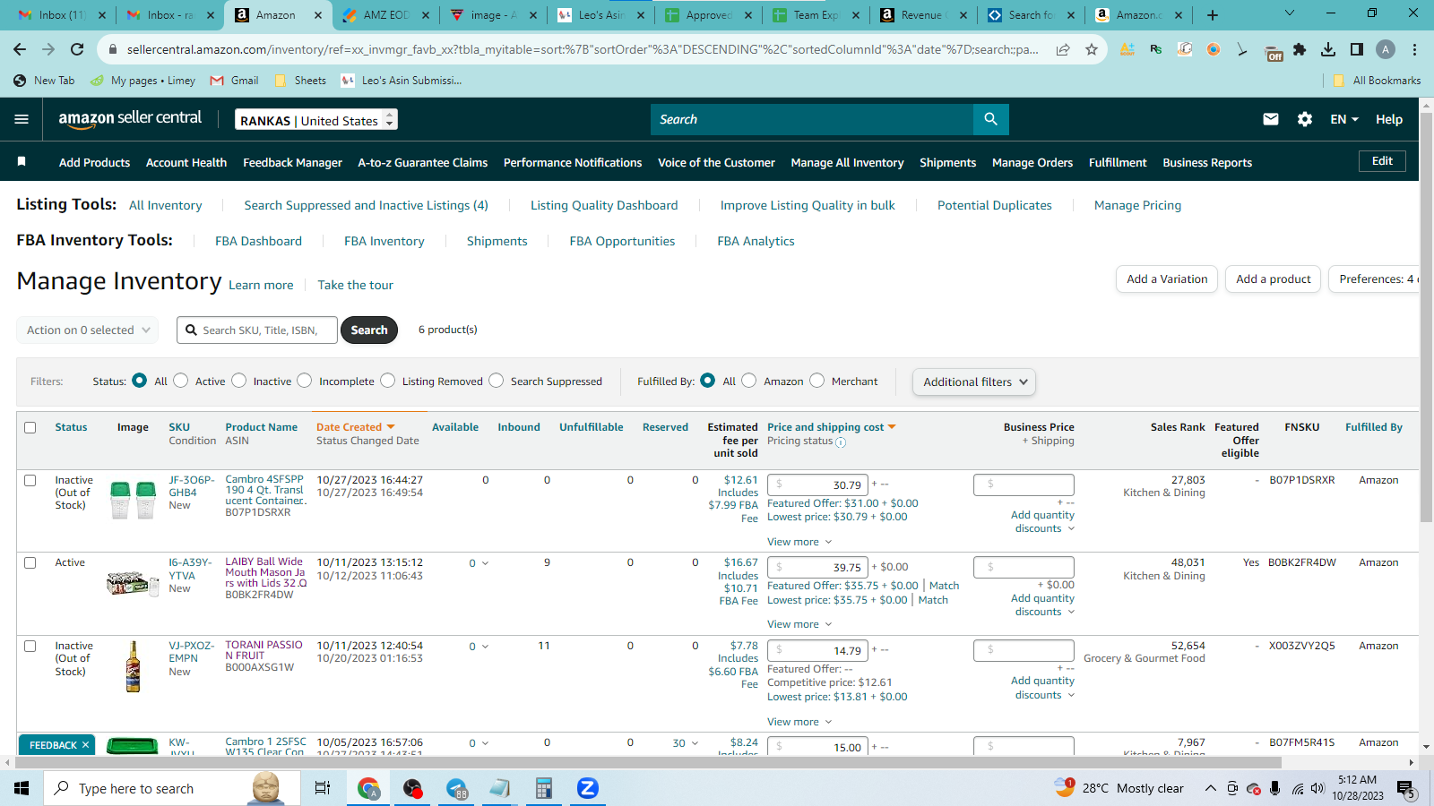Select the Active status radio button
This screenshot has width=1434, height=806.
181,381
